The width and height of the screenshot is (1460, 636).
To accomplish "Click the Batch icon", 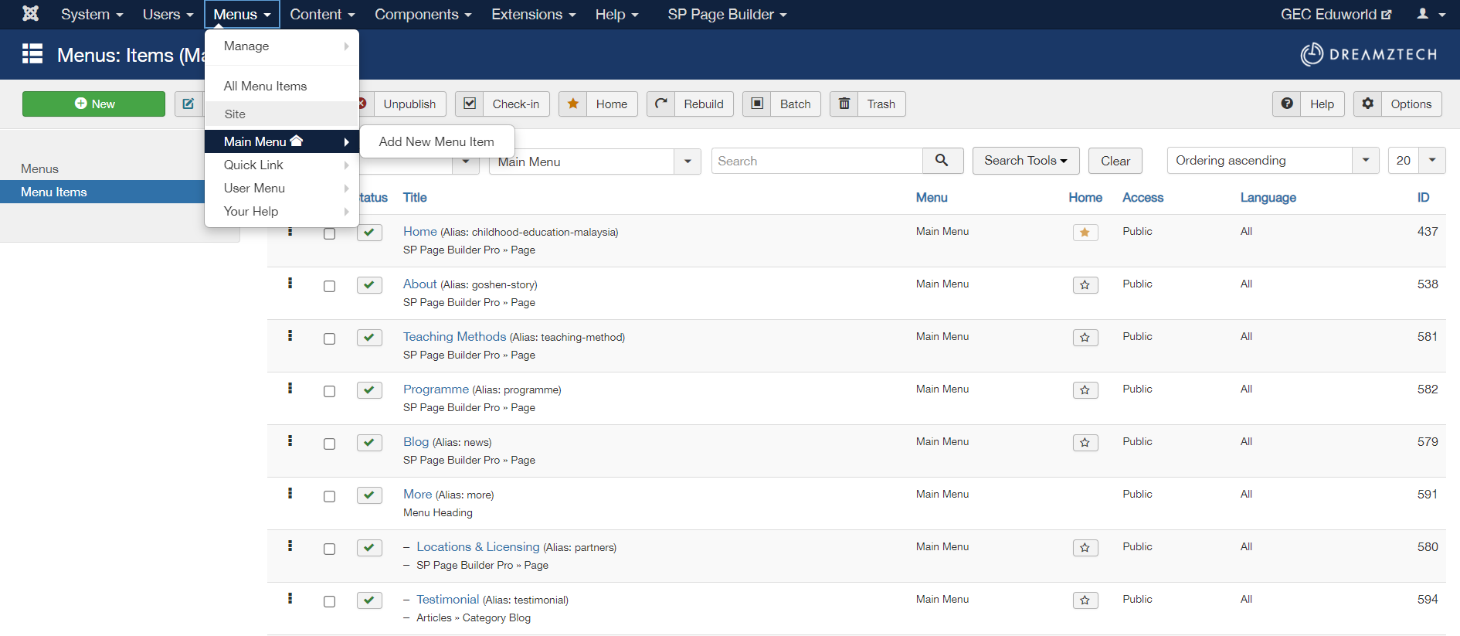I will 757,104.
